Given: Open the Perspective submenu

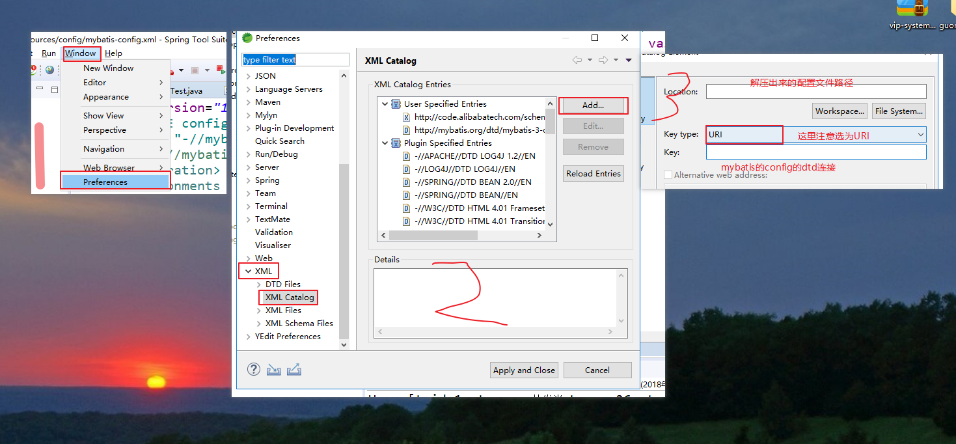Looking at the screenshot, I should coord(115,130).
